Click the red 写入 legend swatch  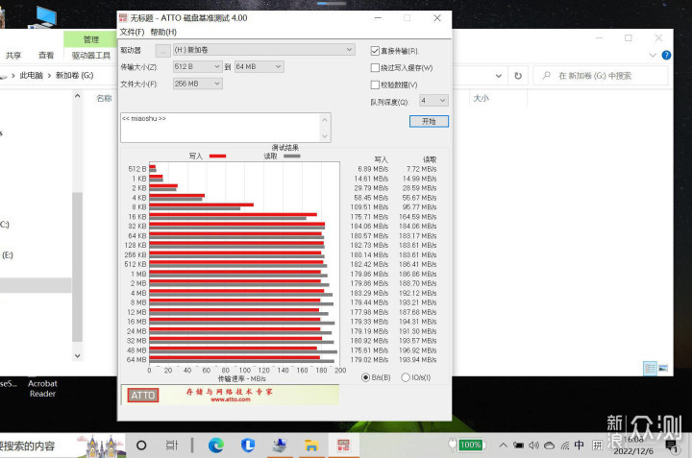tap(217, 157)
